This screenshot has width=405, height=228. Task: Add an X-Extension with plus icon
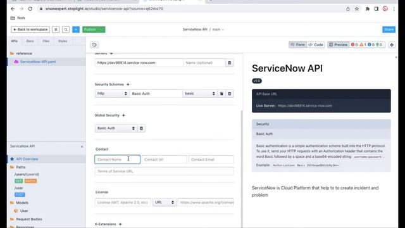click(120, 224)
